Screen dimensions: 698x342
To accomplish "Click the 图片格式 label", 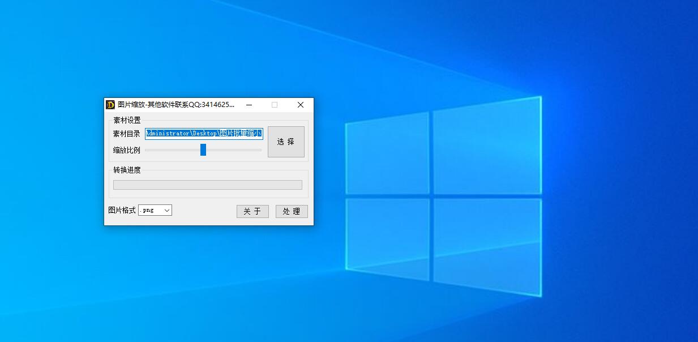I will (122, 210).
